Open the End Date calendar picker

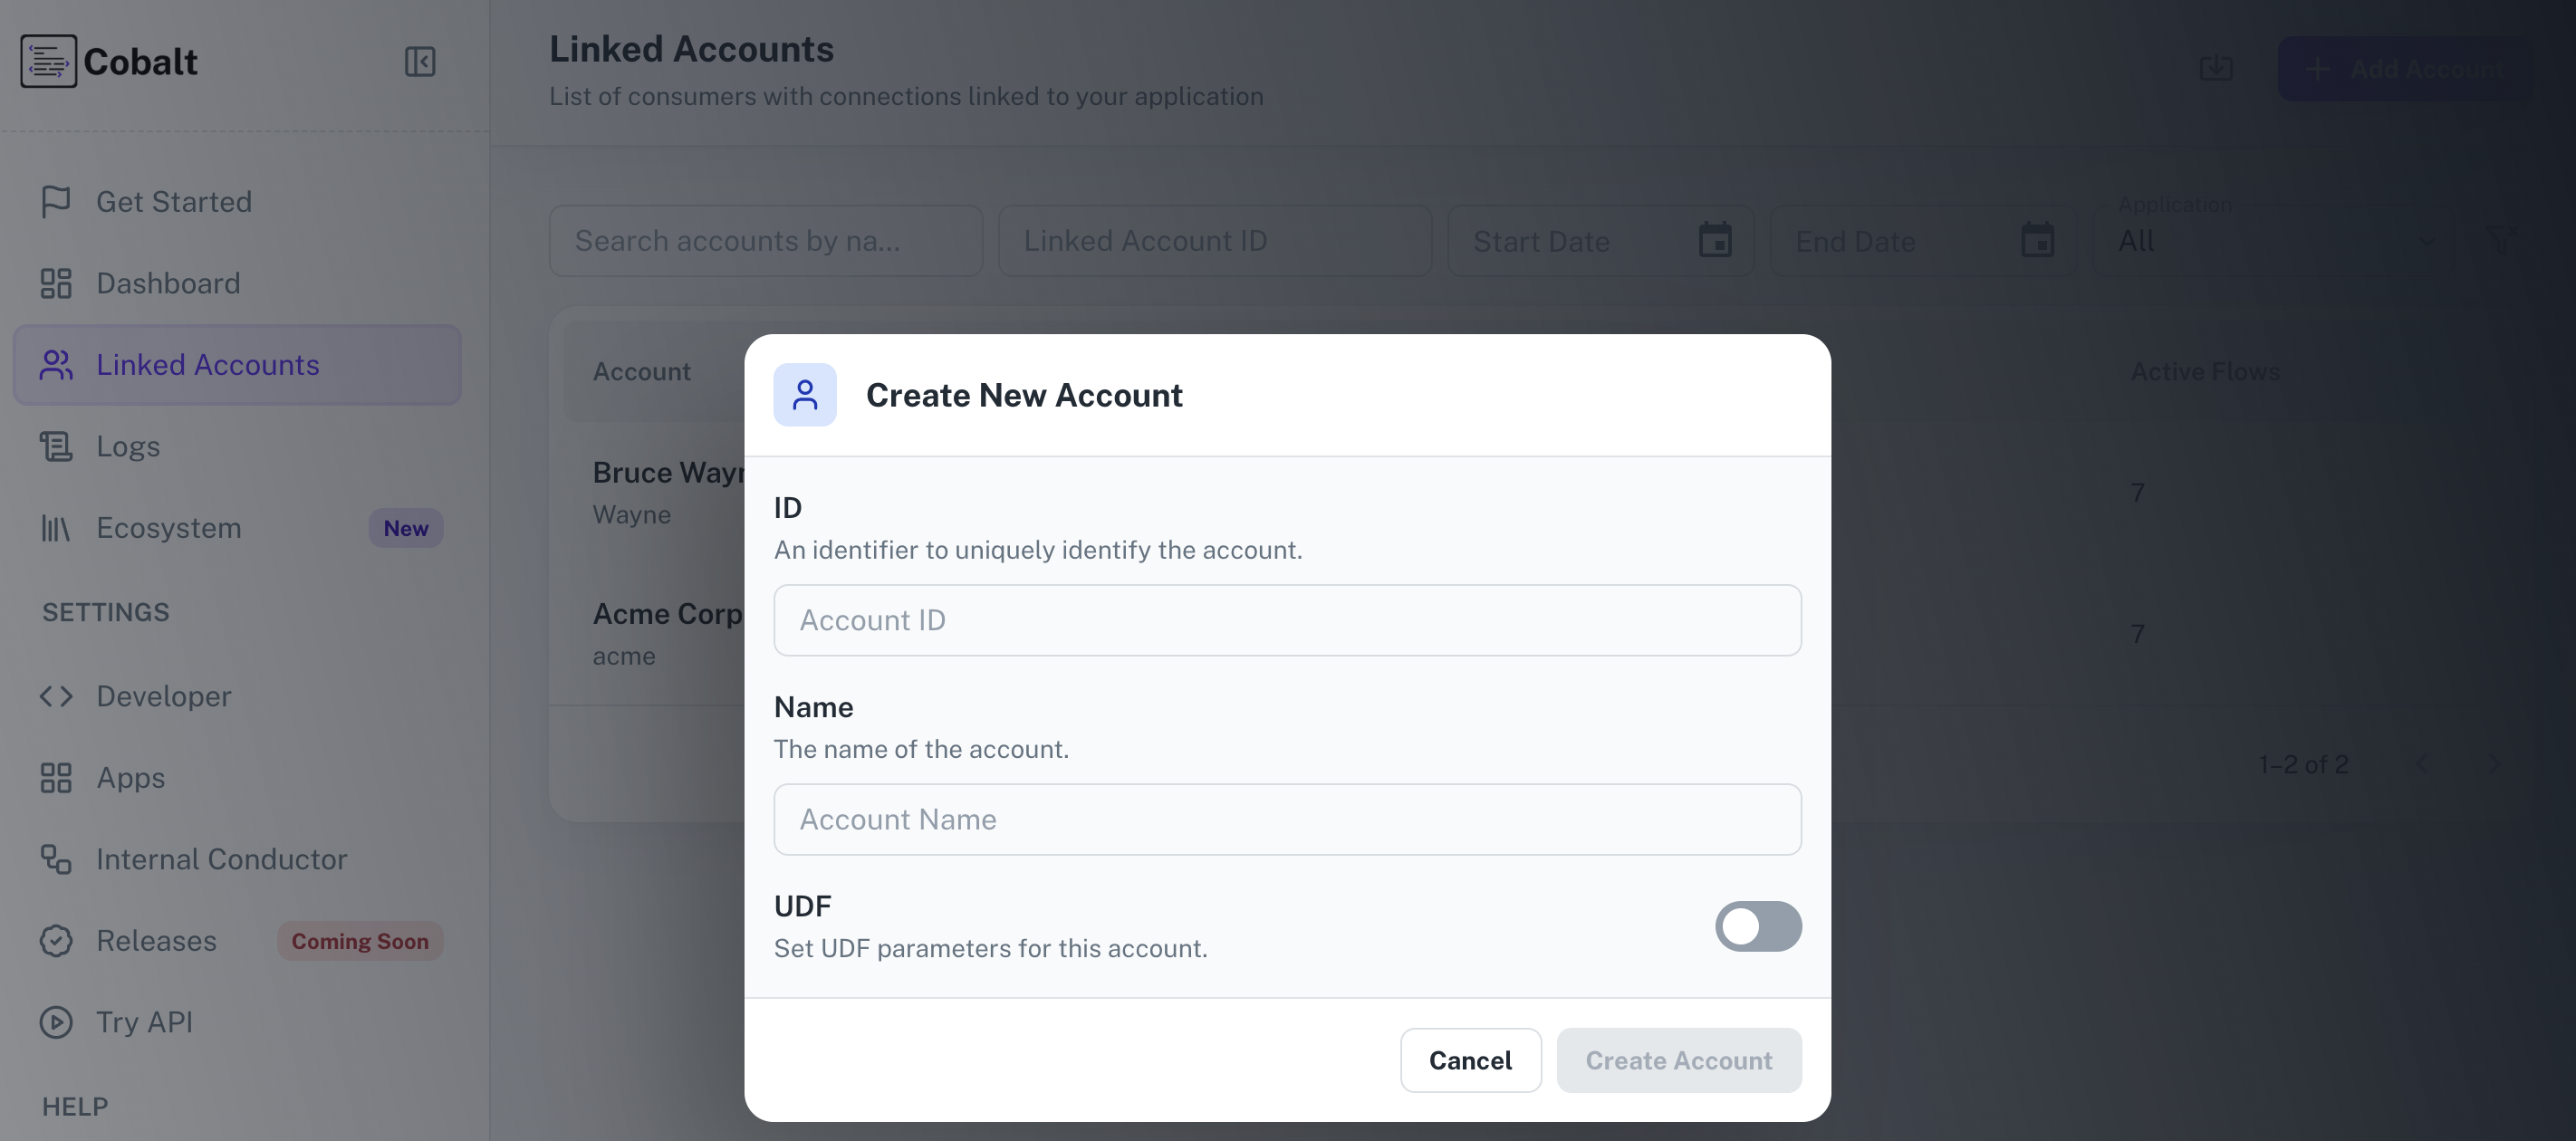(2039, 240)
